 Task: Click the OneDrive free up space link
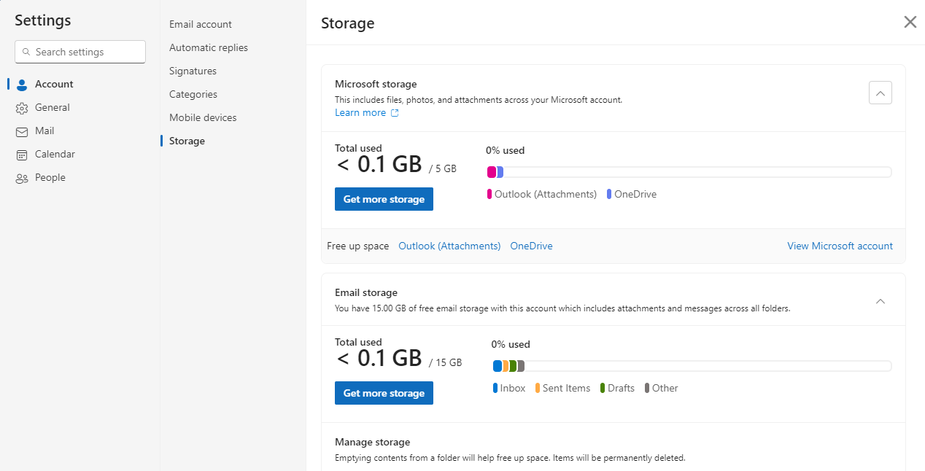531,246
